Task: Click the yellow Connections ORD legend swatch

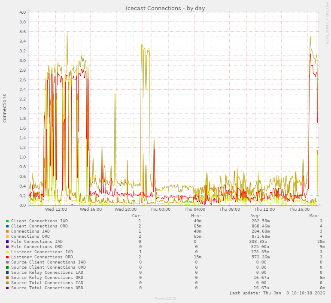Action: click(7, 236)
